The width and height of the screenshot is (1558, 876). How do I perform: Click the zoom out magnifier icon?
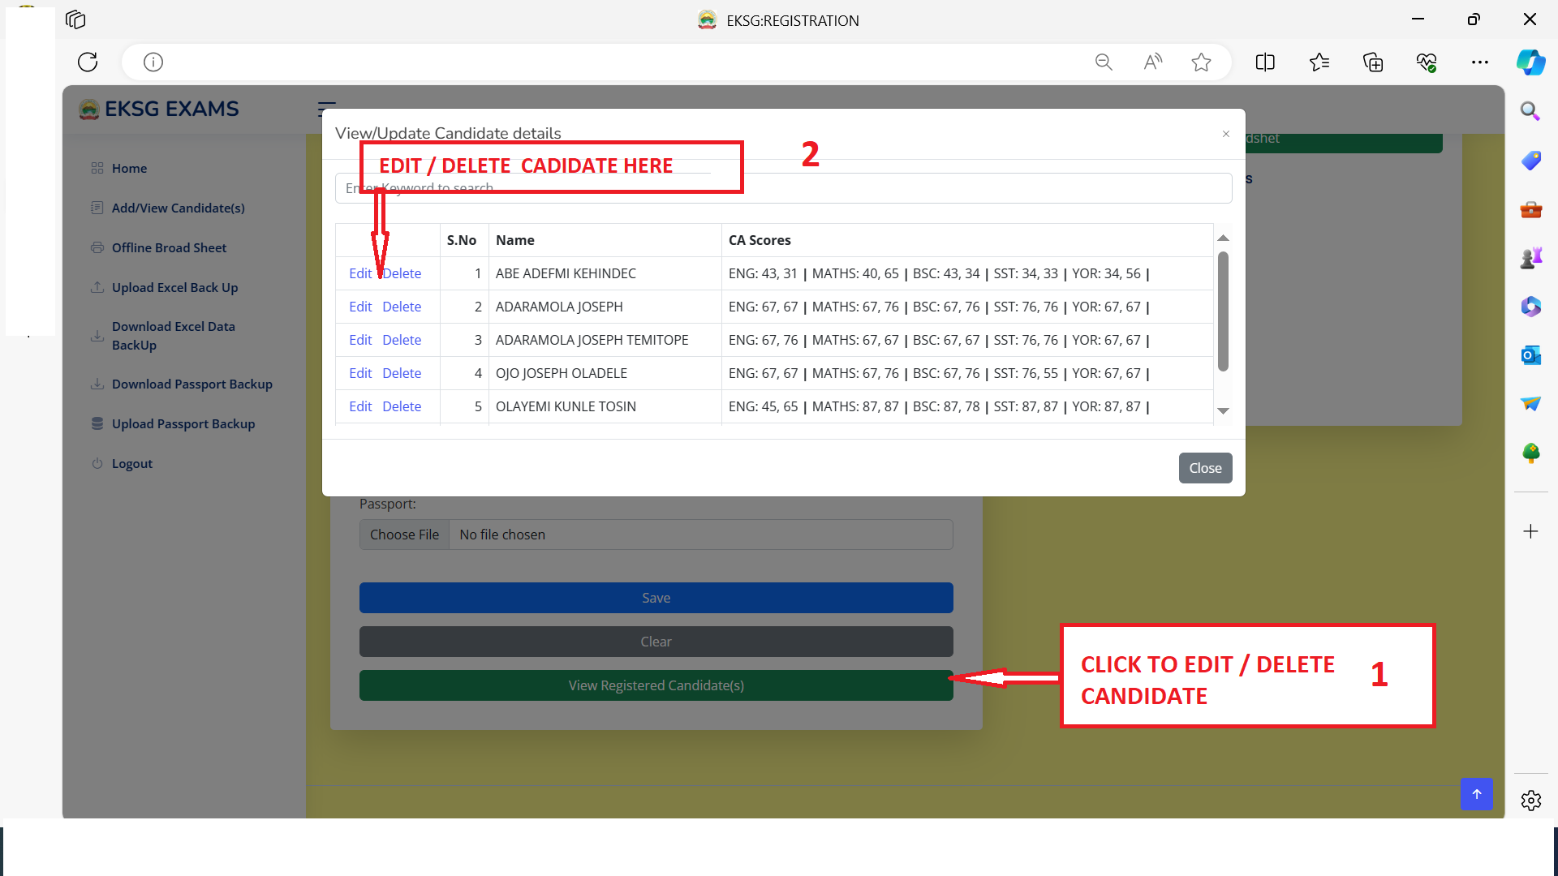coord(1104,62)
